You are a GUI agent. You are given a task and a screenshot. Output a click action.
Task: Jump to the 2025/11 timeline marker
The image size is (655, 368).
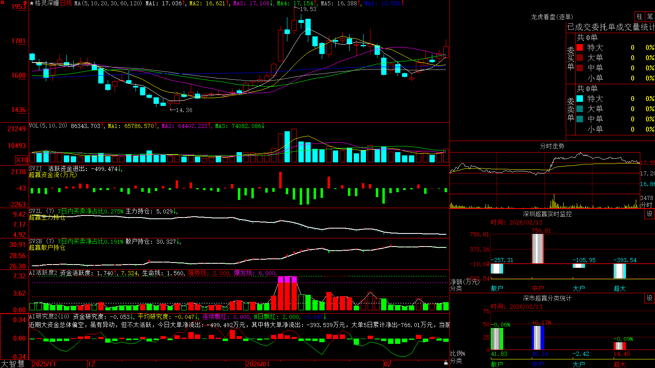(44, 364)
